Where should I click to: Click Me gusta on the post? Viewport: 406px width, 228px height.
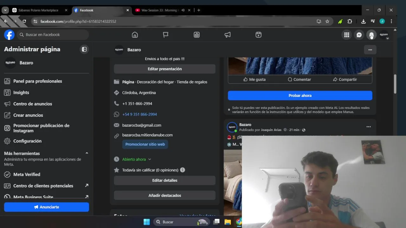pyautogui.click(x=254, y=79)
